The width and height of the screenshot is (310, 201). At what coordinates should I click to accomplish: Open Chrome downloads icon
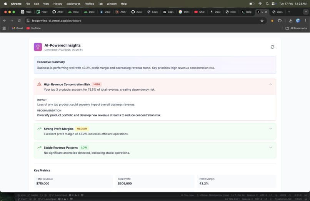[x=291, y=20]
